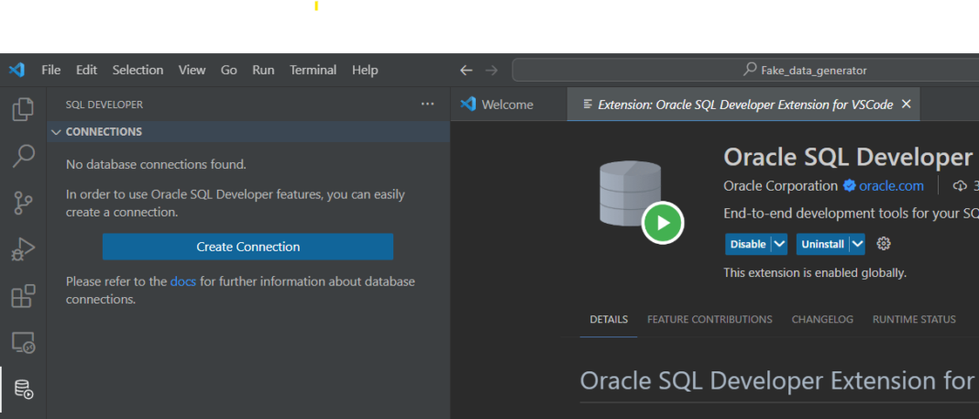Open the oracle.com publisher link
The height and width of the screenshot is (419, 979).
click(891, 186)
